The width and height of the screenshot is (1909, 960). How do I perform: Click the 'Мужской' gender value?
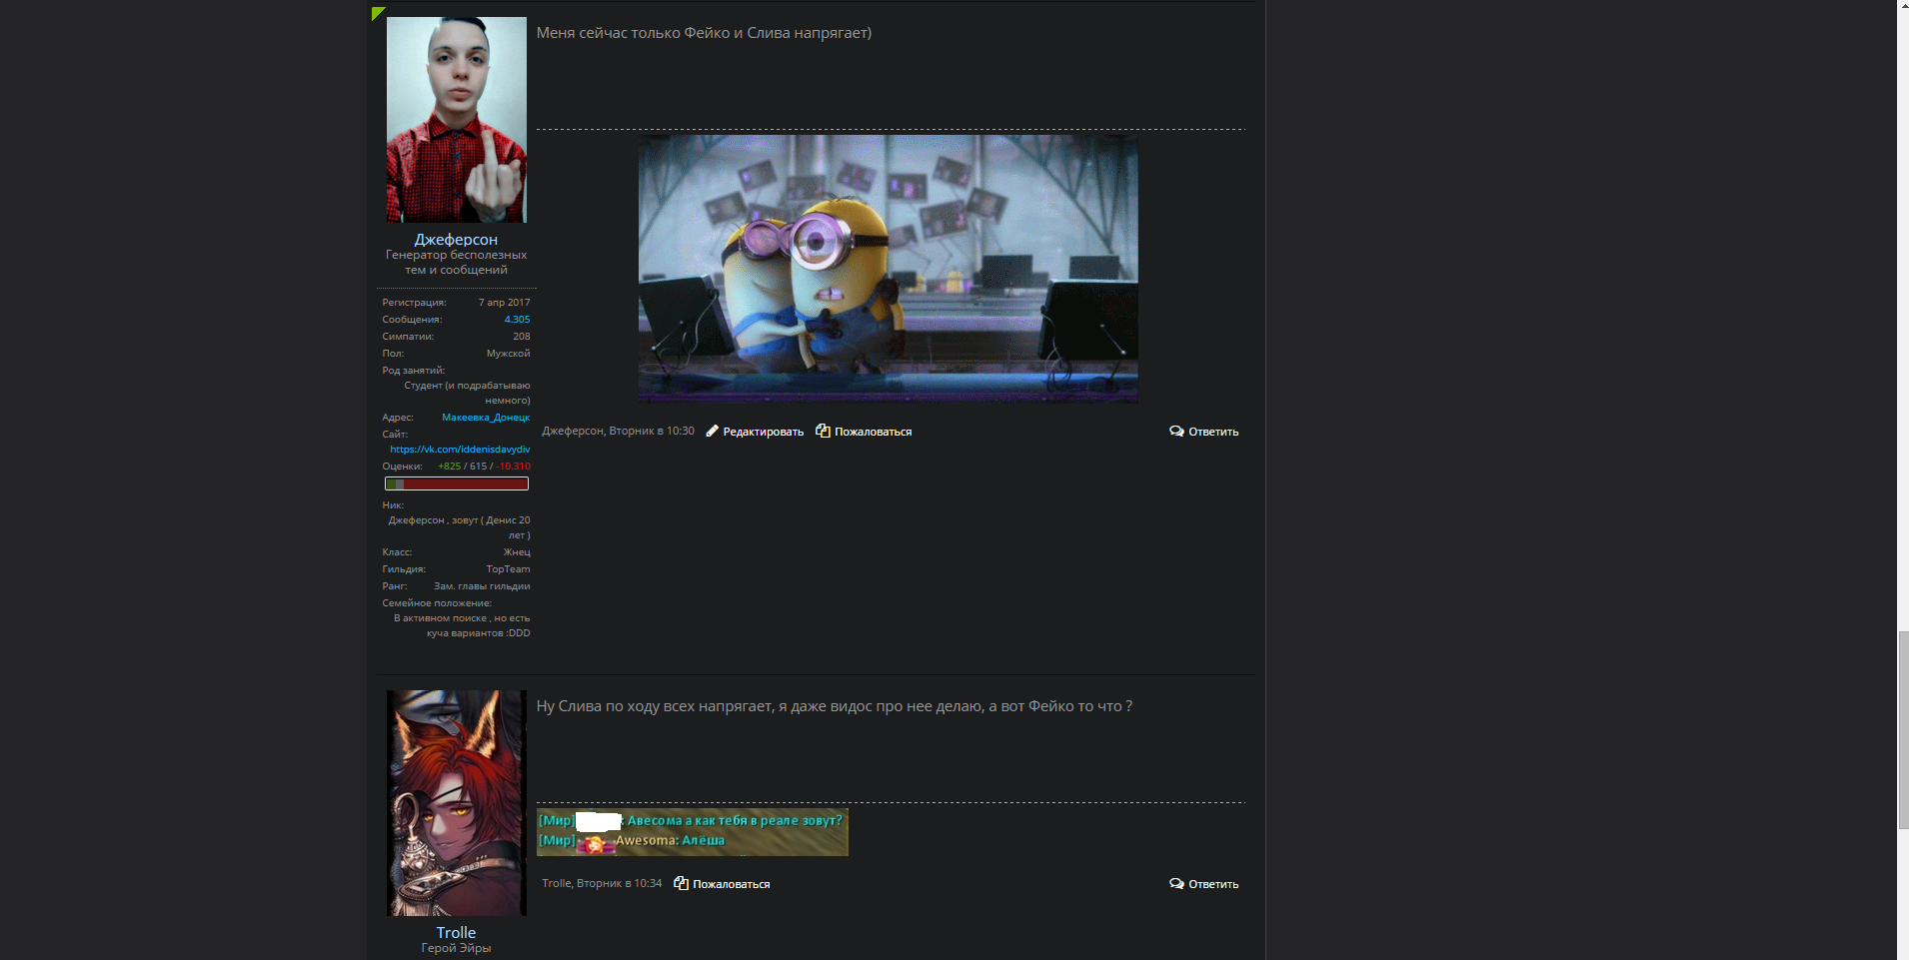click(x=508, y=354)
